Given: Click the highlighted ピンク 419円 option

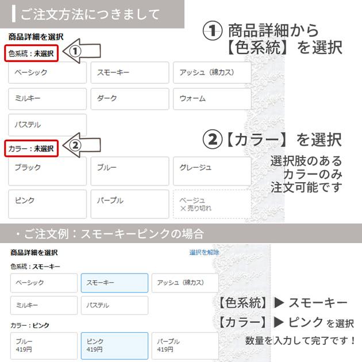Looking at the screenshot, I should (114, 345).
